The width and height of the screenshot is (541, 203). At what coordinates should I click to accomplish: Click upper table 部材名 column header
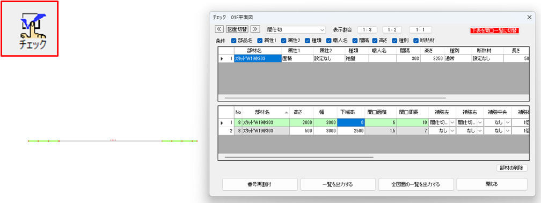click(x=258, y=51)
